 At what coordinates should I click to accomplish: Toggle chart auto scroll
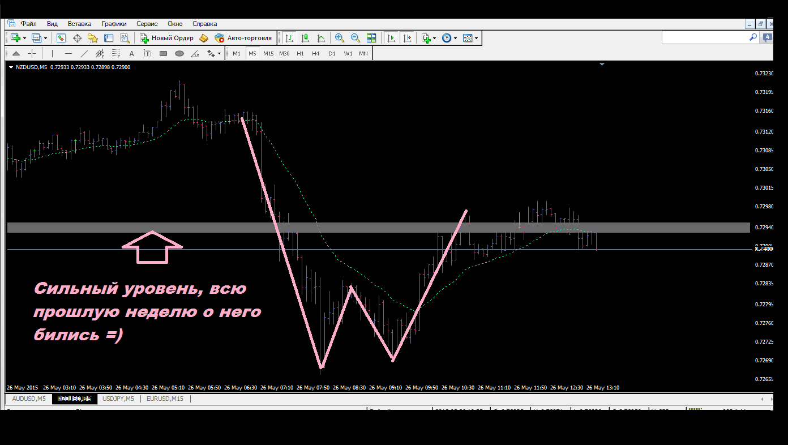391,38
